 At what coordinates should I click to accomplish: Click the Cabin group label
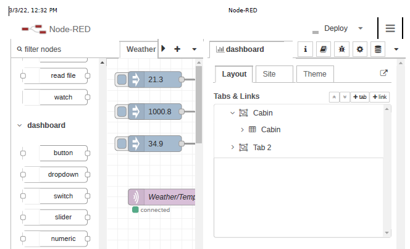point(270,130)
